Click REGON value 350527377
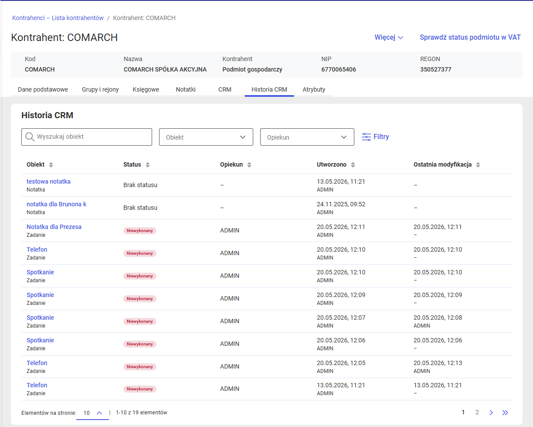Image resolution: width=533 pixels, height=427 pixels. [436, 69]
